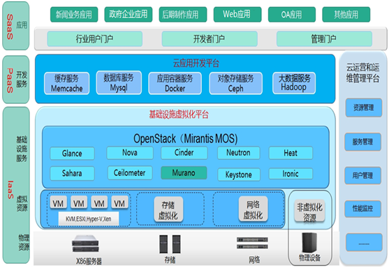Image resolution: width=389 pixels, height=268 pixels.
Task: Select the 应用容器服务 Docker box
Action: coord(175,83)
